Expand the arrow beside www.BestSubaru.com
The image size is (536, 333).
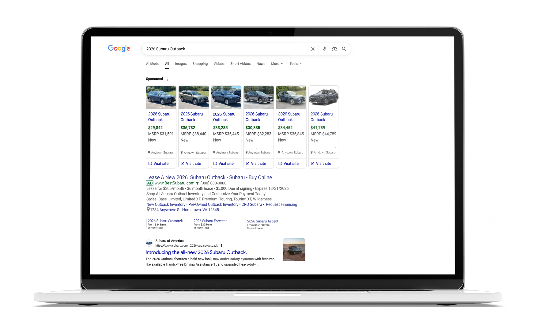pos(198,183)
